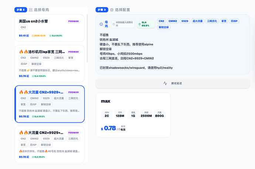Image resolution: width=255 pixels, height=169 pixels.
Task: Click the 双ISP tag in the detail panel
Action: point(234,21)
